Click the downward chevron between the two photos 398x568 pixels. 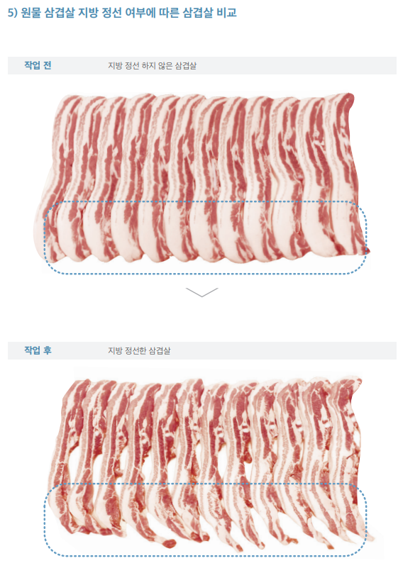point(202,292)
